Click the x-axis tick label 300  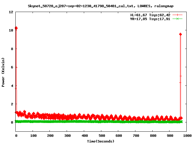(x=68, y=136)
